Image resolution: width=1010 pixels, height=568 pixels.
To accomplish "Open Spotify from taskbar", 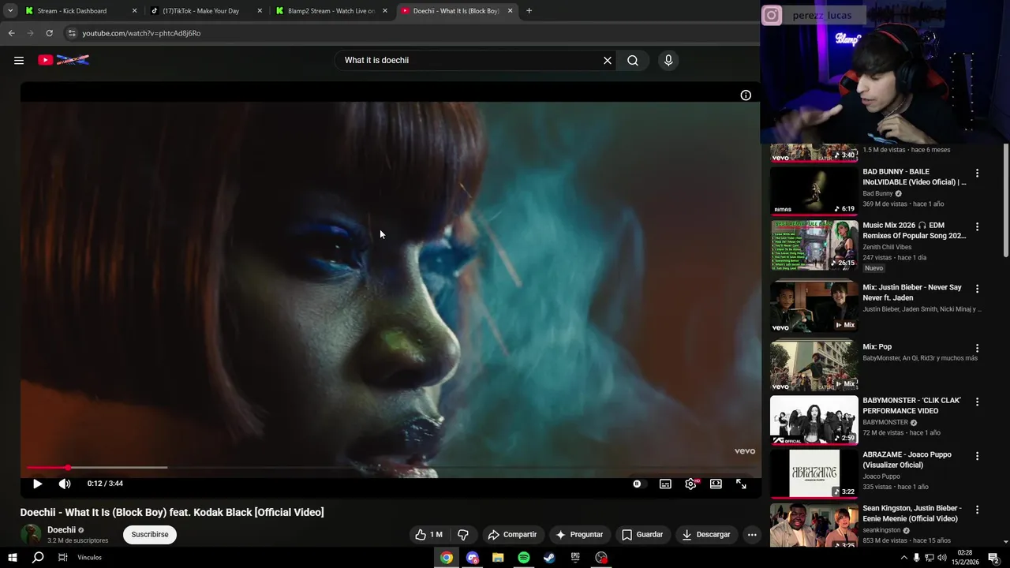I will 524,558.
